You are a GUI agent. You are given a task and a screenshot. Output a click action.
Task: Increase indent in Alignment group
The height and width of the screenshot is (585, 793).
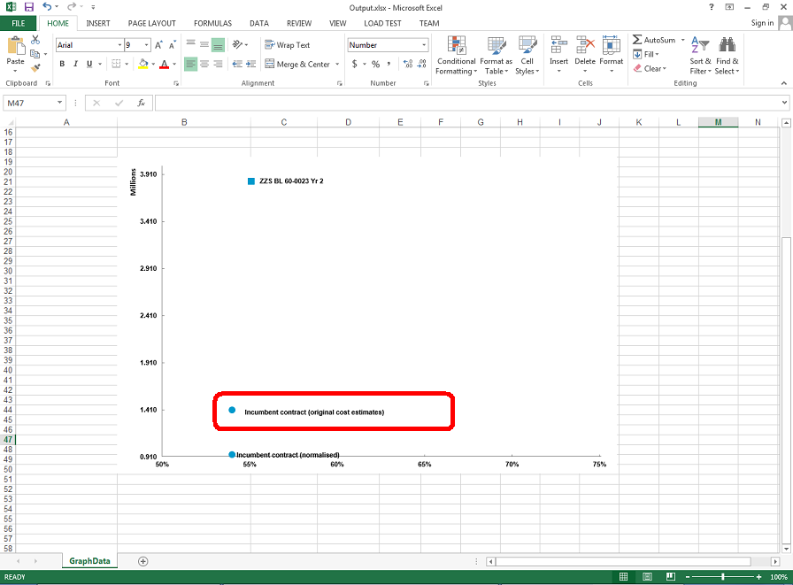pos(250,64)
